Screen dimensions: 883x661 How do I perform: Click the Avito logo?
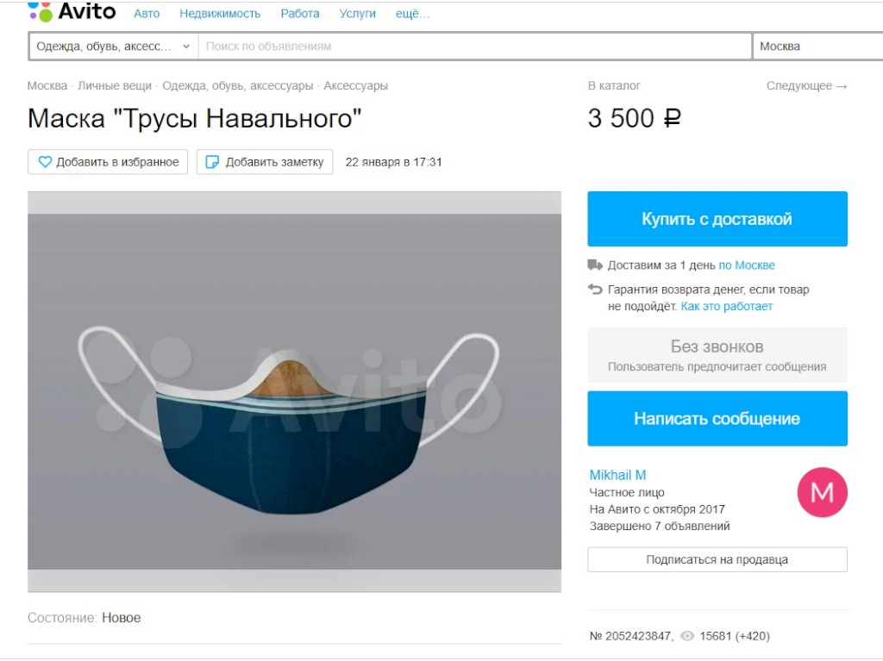72,11
